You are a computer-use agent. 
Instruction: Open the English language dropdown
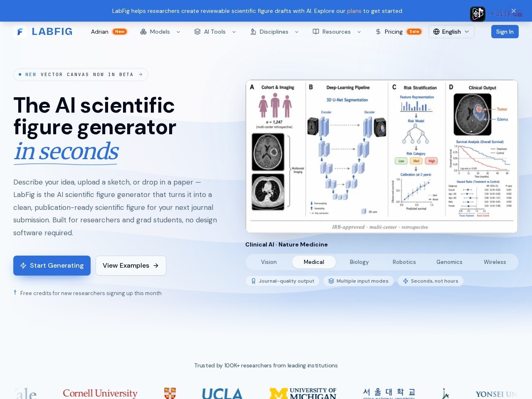click(451, 32)
